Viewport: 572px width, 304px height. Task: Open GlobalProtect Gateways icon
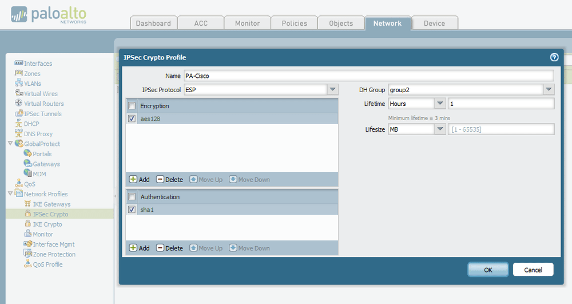point(27,164)
